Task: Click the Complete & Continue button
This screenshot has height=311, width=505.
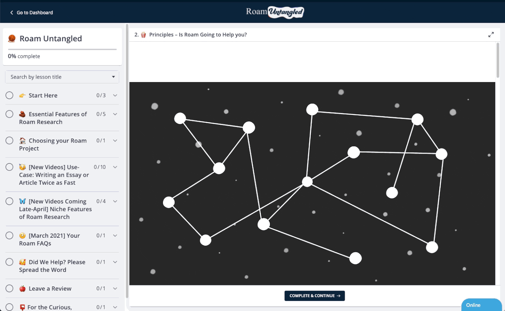Action: 314,296
